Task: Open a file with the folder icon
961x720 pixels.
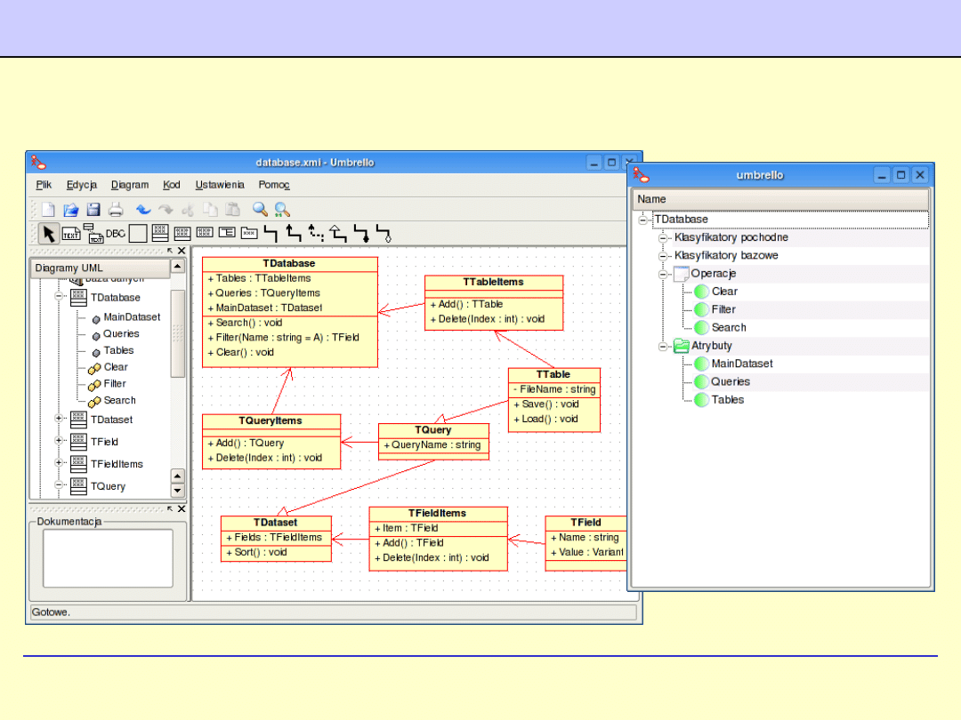Action: [70, 210]
